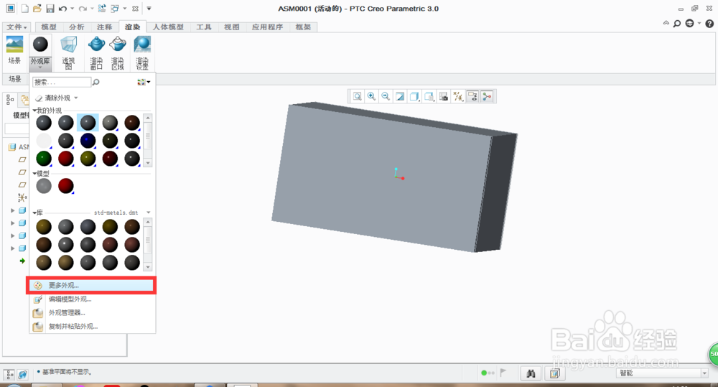Select the 渲染区域 render region tool
The width and height of the screenshot is (718, 387).
pos(118,52)
